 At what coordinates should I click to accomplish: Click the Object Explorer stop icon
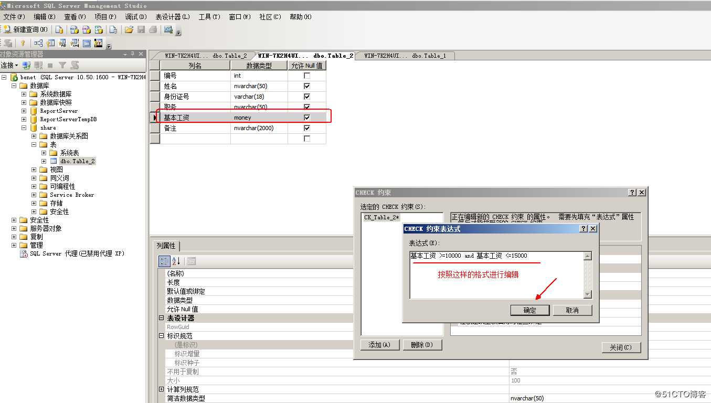click(x=50, y=66)
